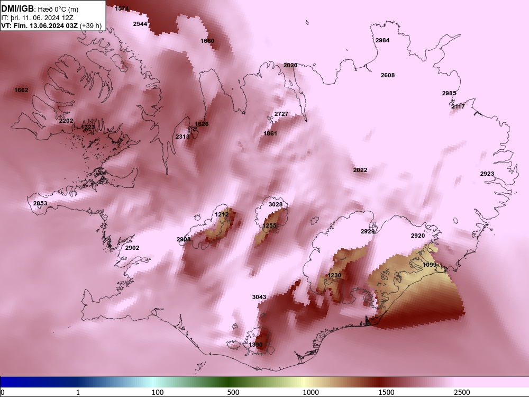The height and width of the screenshot is (397, 529).
Task: Click the map value 1861
Action: 270,133
